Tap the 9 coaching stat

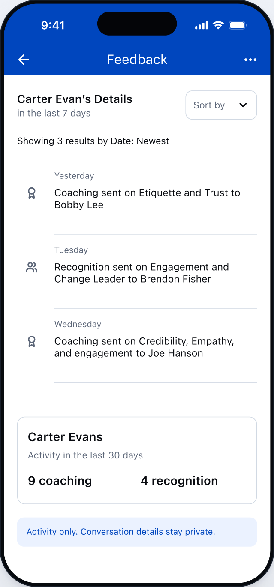pos(60,481)
